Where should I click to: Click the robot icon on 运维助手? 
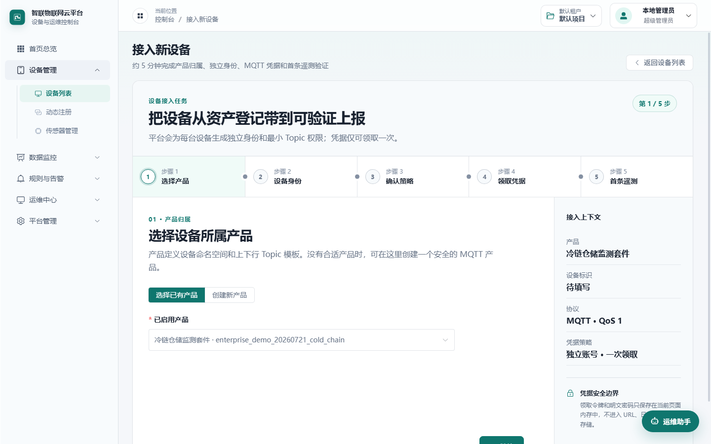(x=655, y=421)
